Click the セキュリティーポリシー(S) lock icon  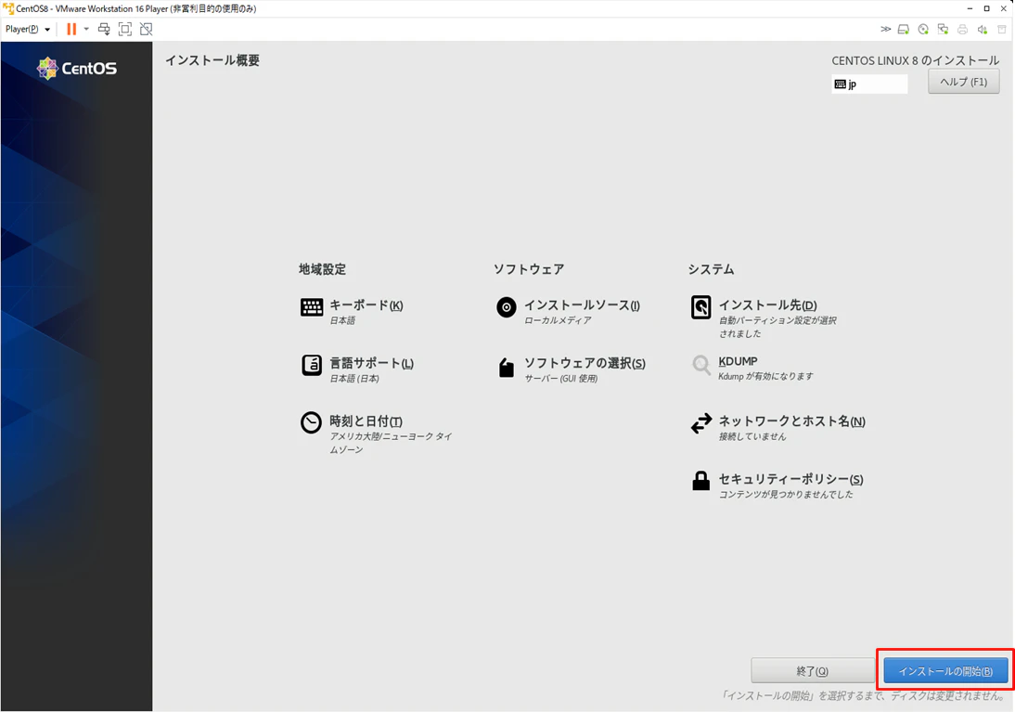click(x=701, y=481)
